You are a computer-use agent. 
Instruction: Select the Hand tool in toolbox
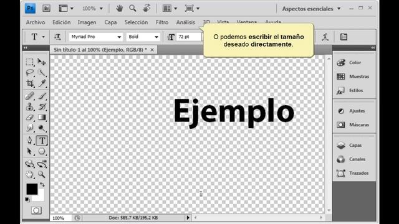pos(30,174)
